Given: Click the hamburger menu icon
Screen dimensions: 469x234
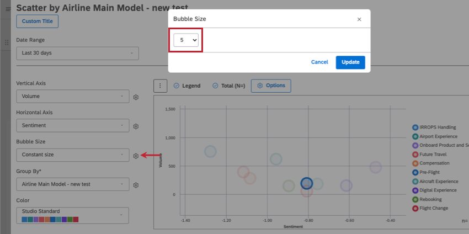Looking at the screenshot, I should tap(8, 9).
